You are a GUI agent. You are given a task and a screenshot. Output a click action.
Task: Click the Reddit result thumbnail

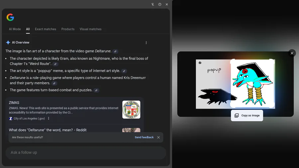pyautogui.click(x=131, y=130)
